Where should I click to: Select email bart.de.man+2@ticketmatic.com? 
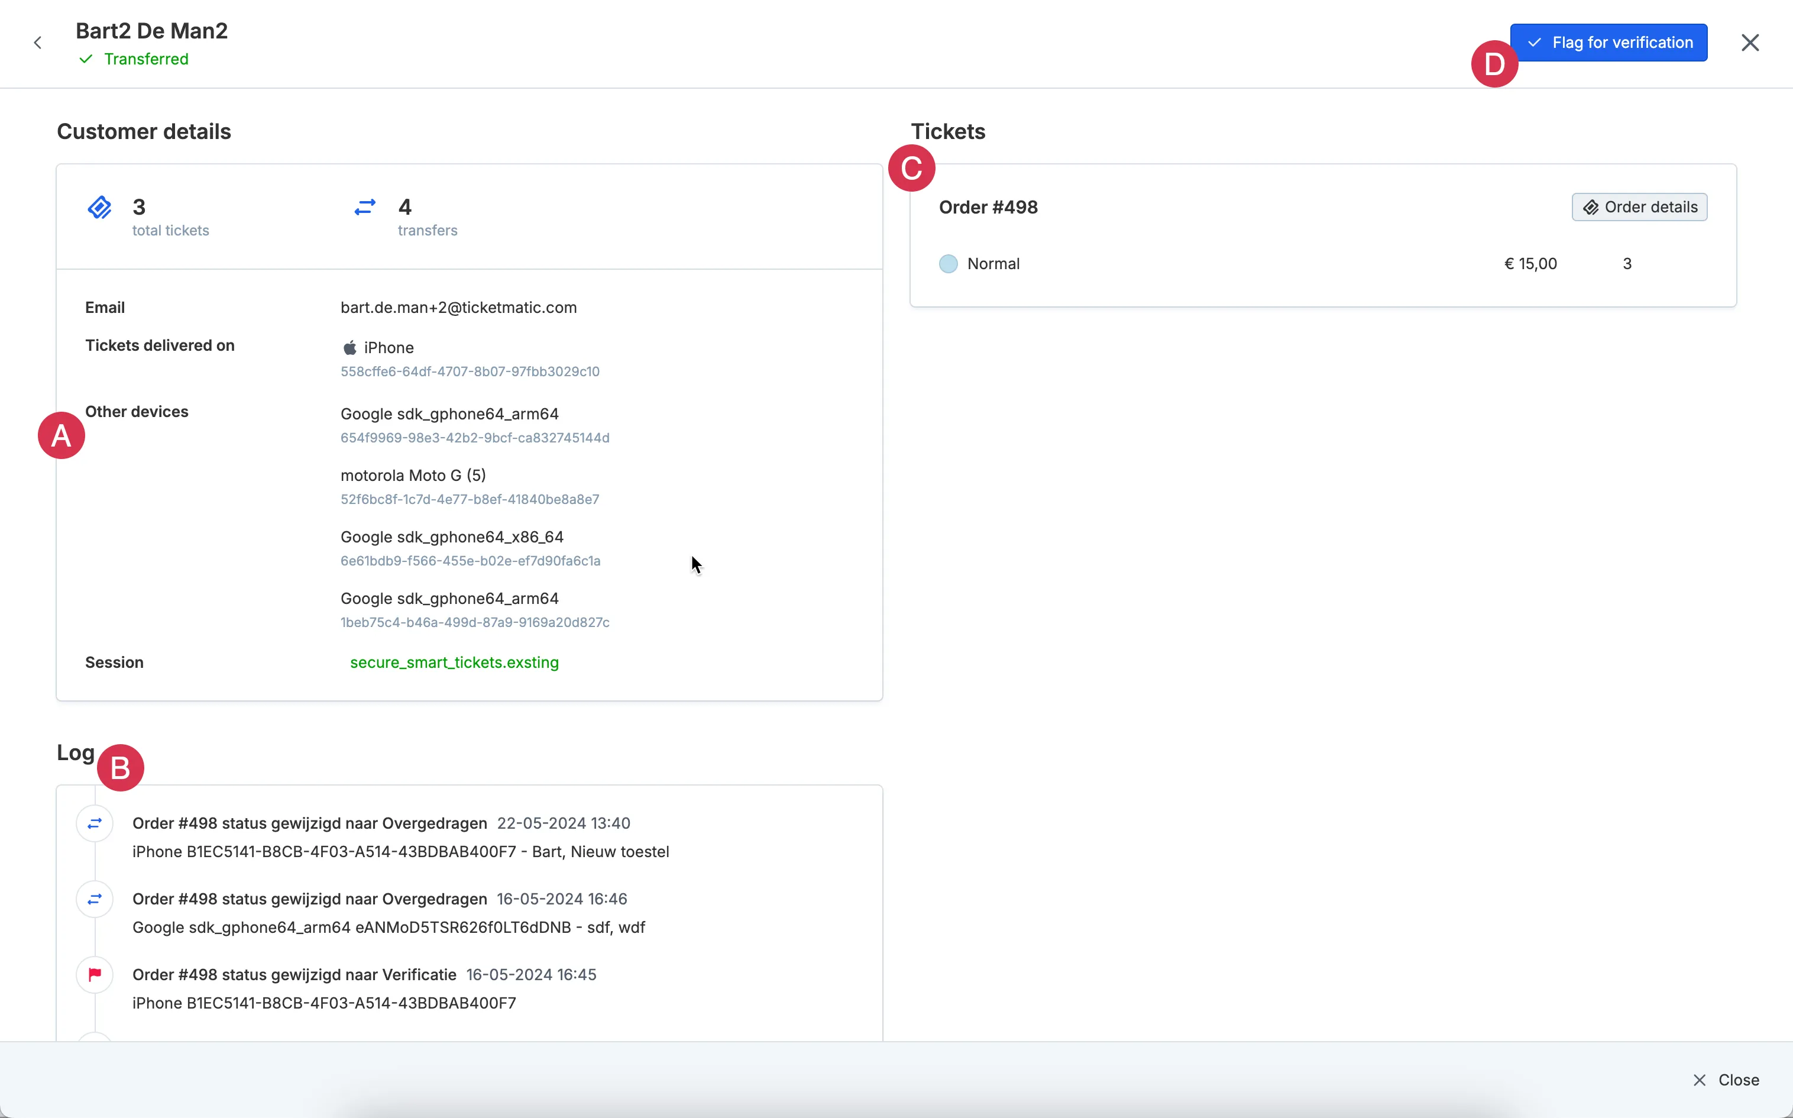458,308
